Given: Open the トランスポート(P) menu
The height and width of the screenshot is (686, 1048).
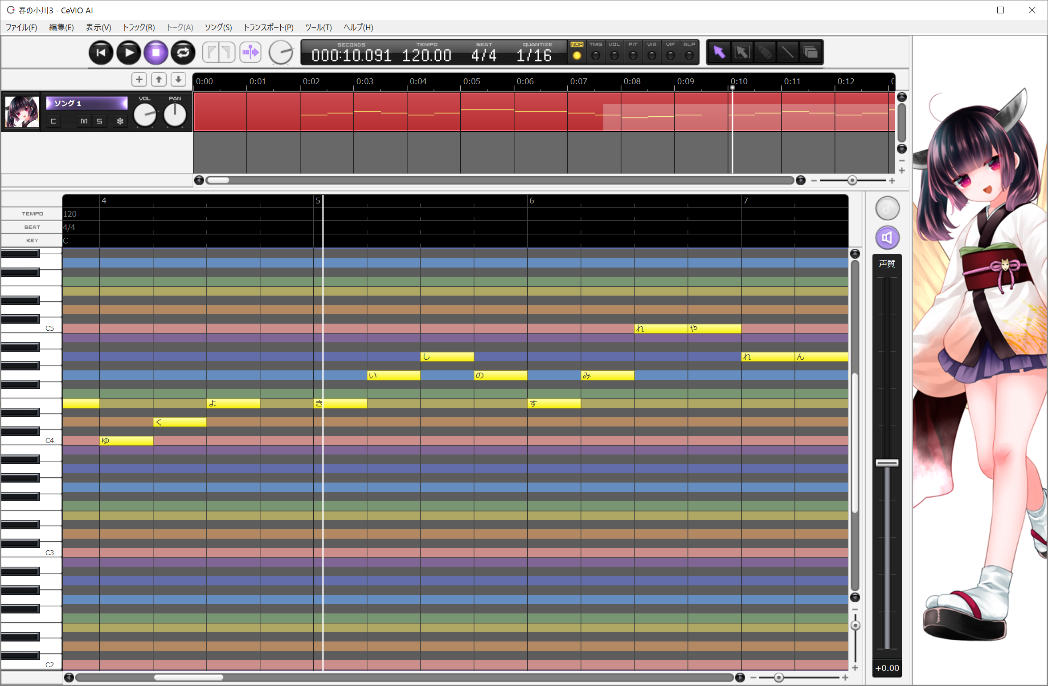Looking at the screenshot, I should (x=268, y=27).
